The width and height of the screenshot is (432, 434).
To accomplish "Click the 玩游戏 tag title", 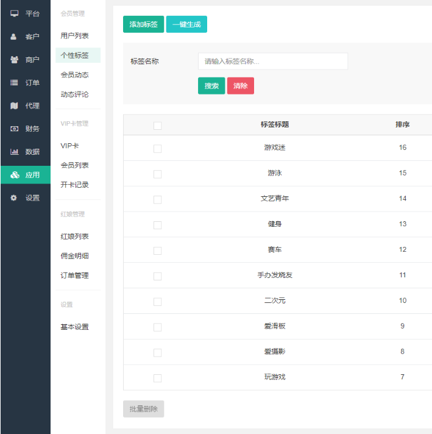I will [x=275, y=377].
